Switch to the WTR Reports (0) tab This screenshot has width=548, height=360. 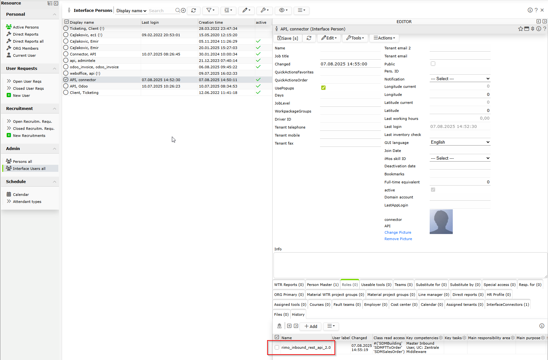tap(289, 285)
